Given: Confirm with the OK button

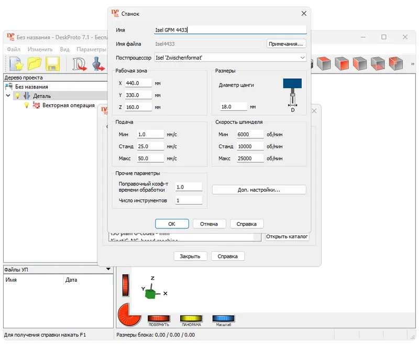Looking at the screenshot, I should point(172,224).
